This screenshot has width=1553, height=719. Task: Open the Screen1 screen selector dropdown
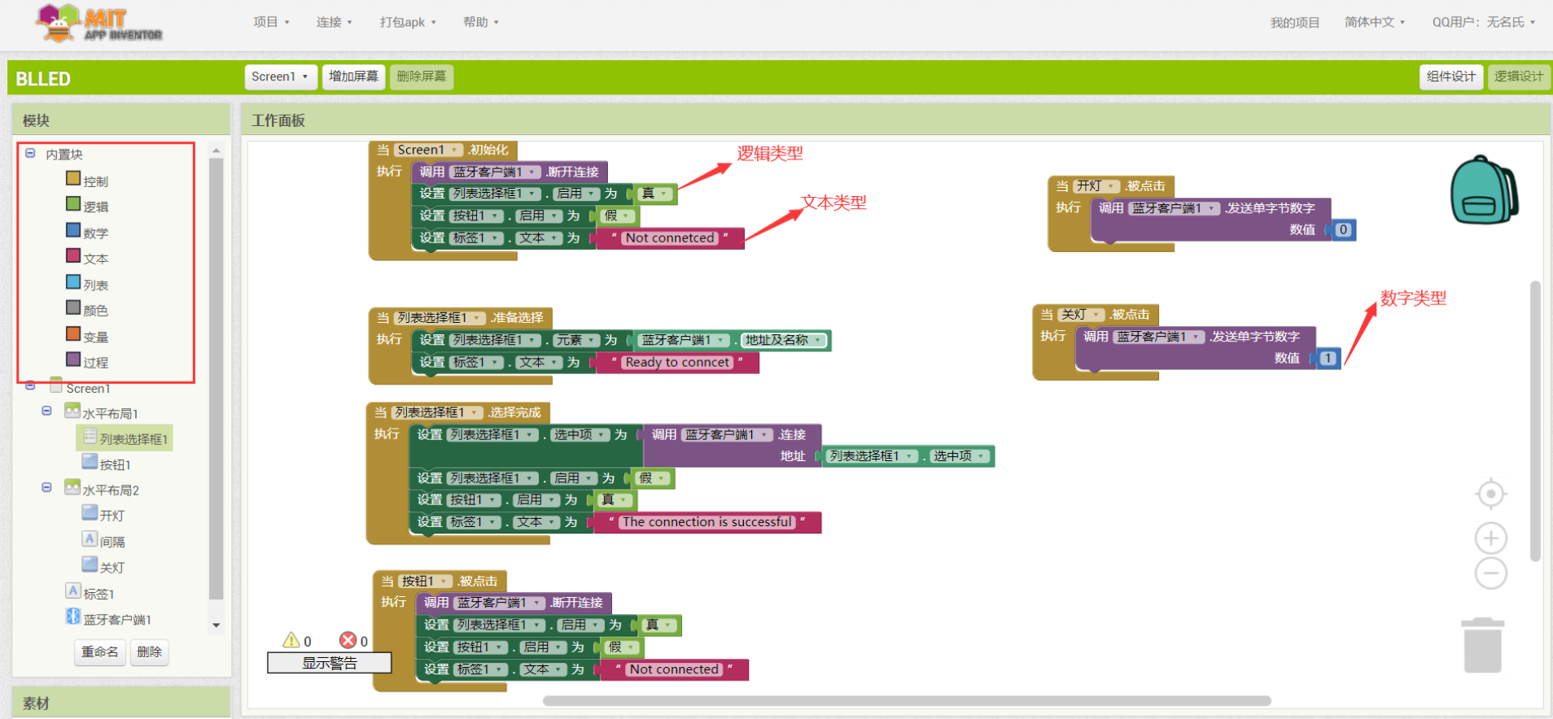[280, 76]
